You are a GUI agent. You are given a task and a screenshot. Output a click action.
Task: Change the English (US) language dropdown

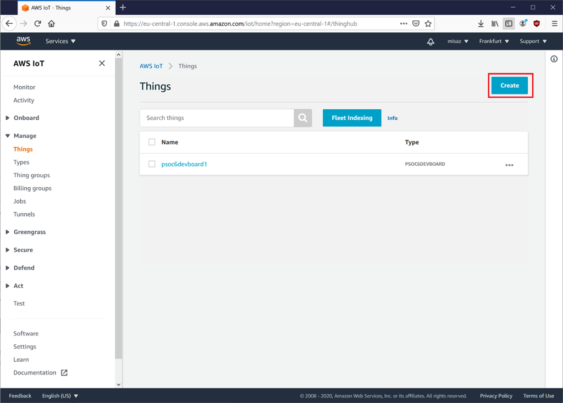tap(60, 396)
